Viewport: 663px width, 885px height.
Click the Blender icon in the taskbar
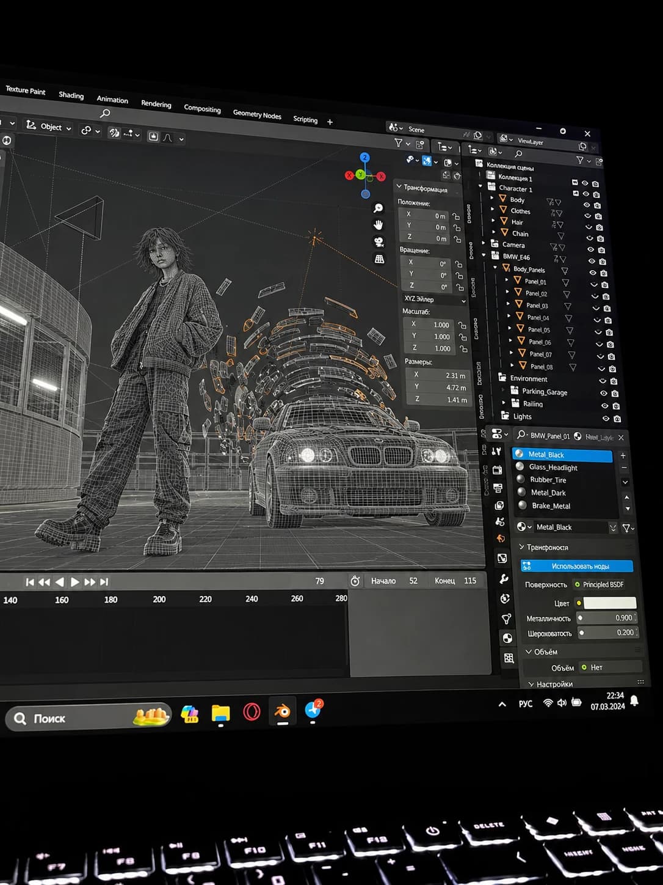(282, 711)
